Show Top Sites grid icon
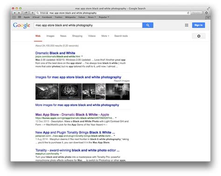This screenshot has height=176, width=221. [20, 17]
